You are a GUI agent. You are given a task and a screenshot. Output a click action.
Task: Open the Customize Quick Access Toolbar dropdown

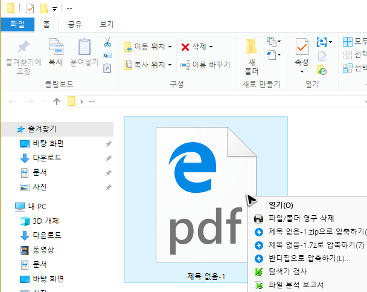click(54, 9)
